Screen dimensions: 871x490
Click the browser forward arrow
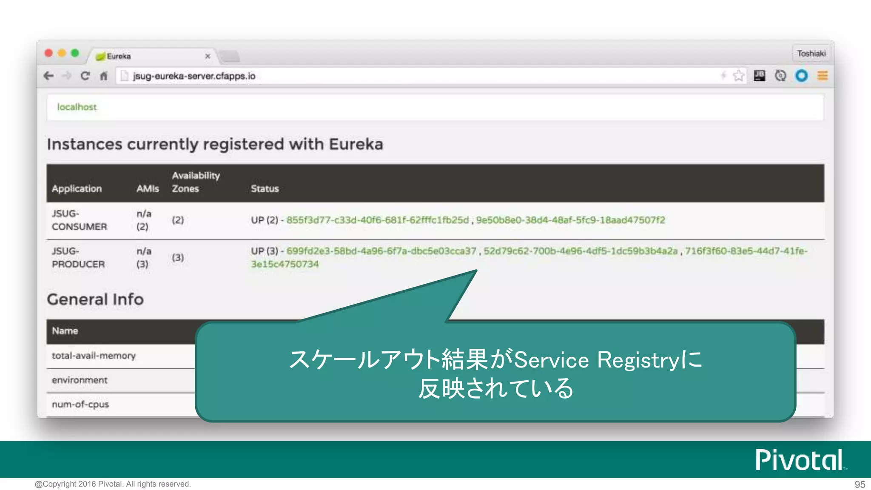[67, 76]
